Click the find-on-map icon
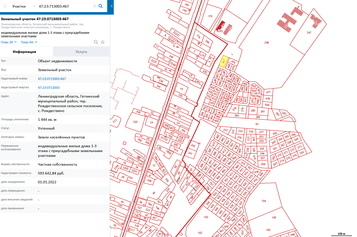 pyautogui.click(x=96, y=42)
